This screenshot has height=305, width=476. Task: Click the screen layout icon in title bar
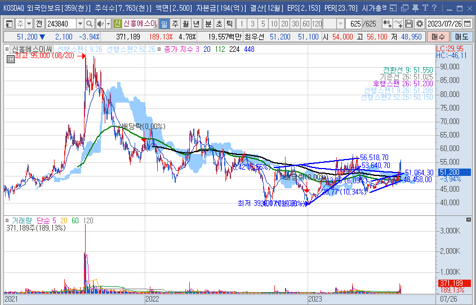(x=393, y=8)
